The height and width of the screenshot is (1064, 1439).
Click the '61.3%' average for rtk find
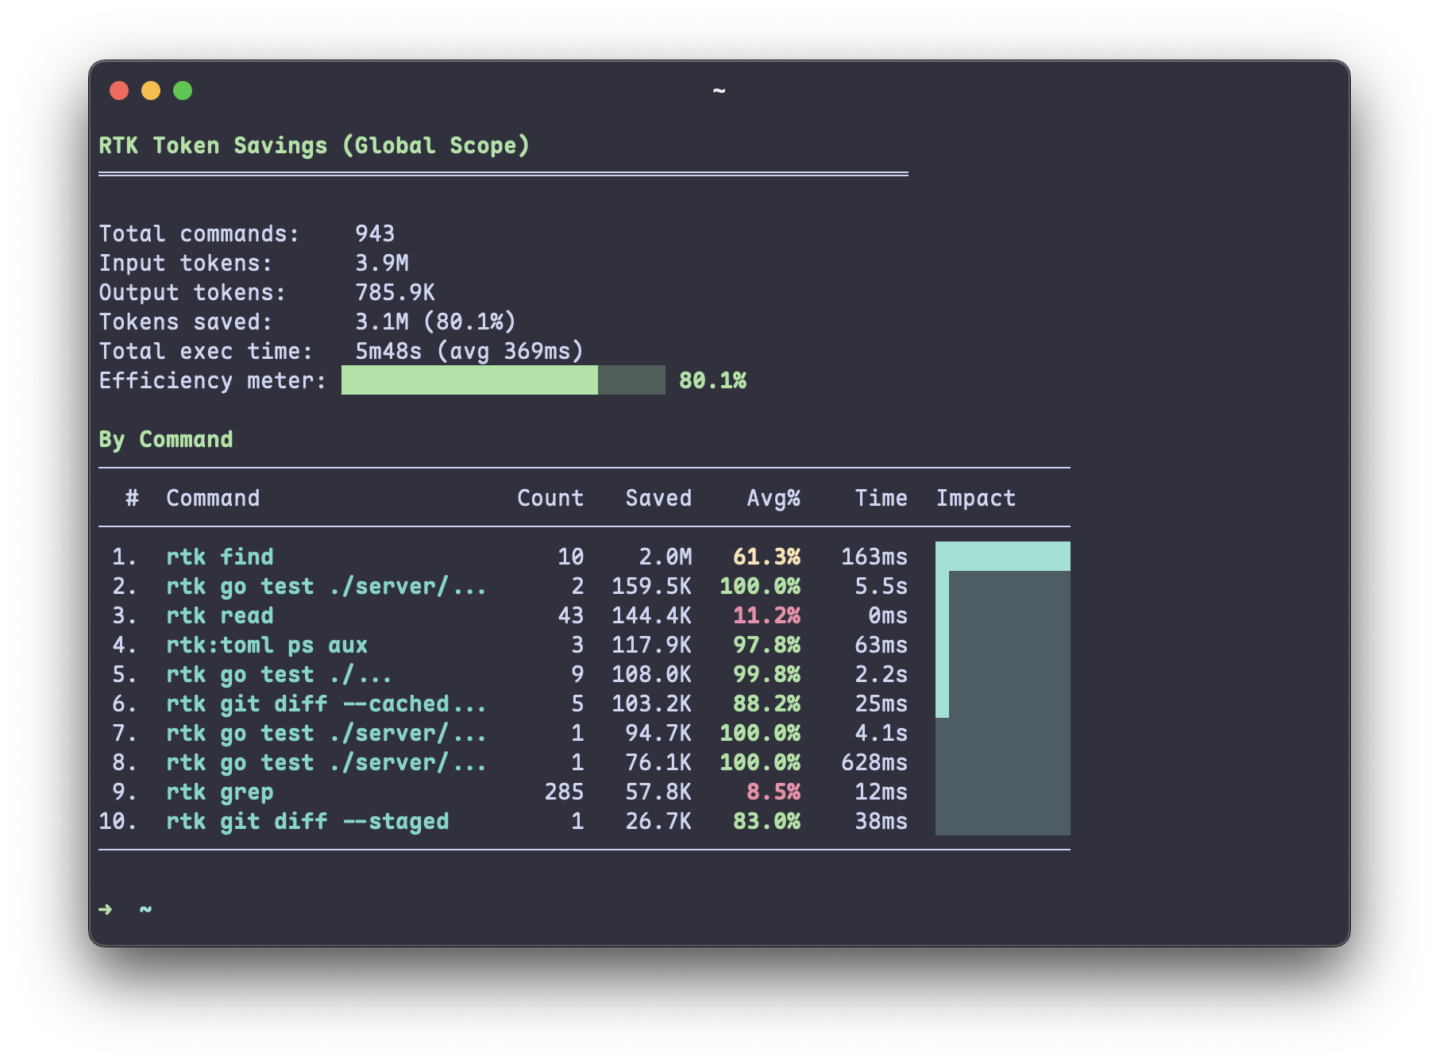(766, 557)
